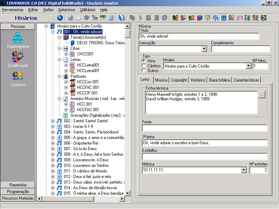Click the red checkmark box toolbar icon
The height and width of the screenshot is (209, 279).
pos(70,18)
